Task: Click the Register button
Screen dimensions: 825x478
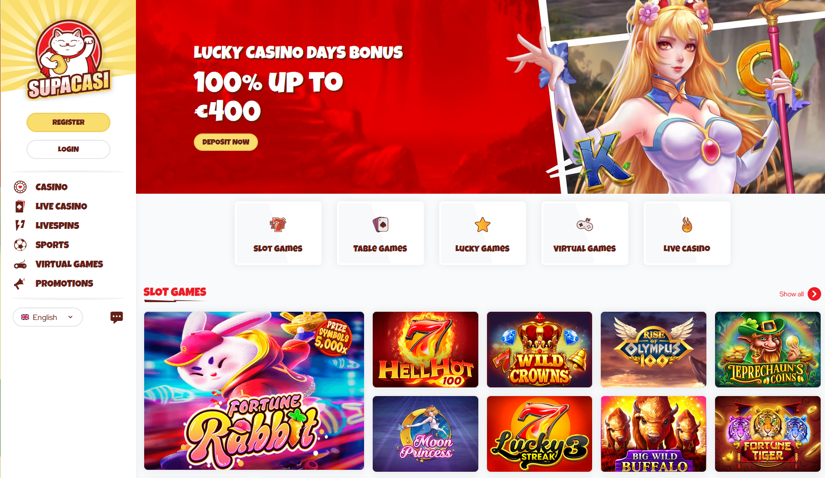Action: tap(68, 122)
